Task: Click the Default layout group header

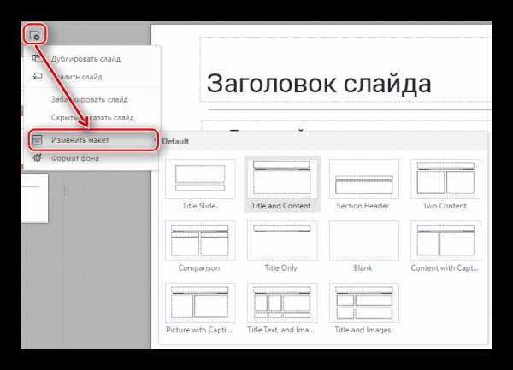Action: coord(323,142)
